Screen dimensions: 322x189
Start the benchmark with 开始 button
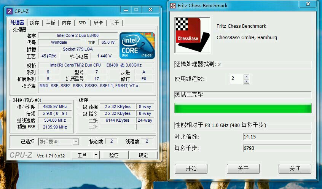click(191, 169)
